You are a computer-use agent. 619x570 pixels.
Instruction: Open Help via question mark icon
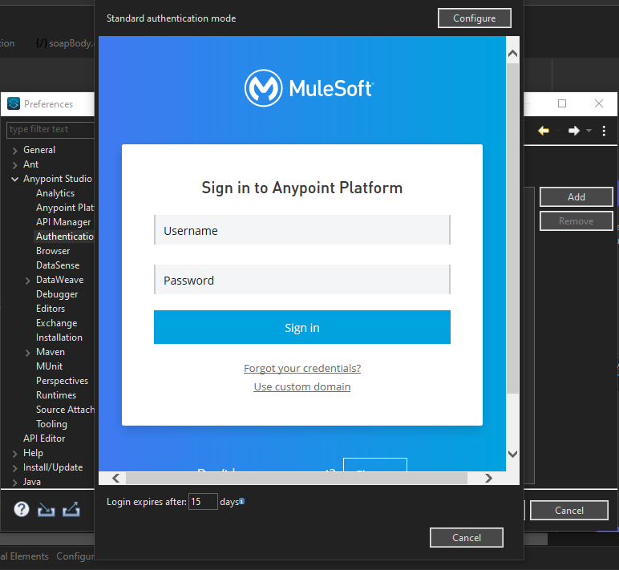click(x=22, y=509)
